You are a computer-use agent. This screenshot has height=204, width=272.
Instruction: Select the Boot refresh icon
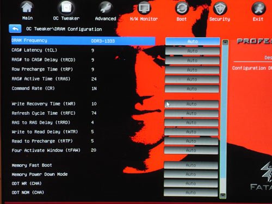[182, 9]
